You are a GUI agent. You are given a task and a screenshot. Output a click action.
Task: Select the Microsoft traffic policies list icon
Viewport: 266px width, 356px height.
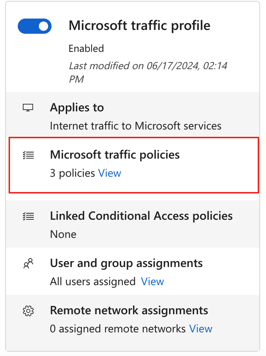[x=28, y=155]
